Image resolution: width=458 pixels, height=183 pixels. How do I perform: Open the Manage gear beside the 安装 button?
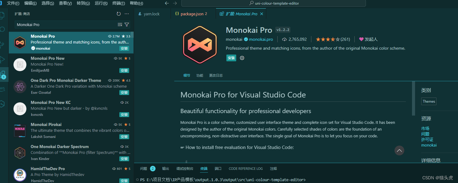(242, 58)
